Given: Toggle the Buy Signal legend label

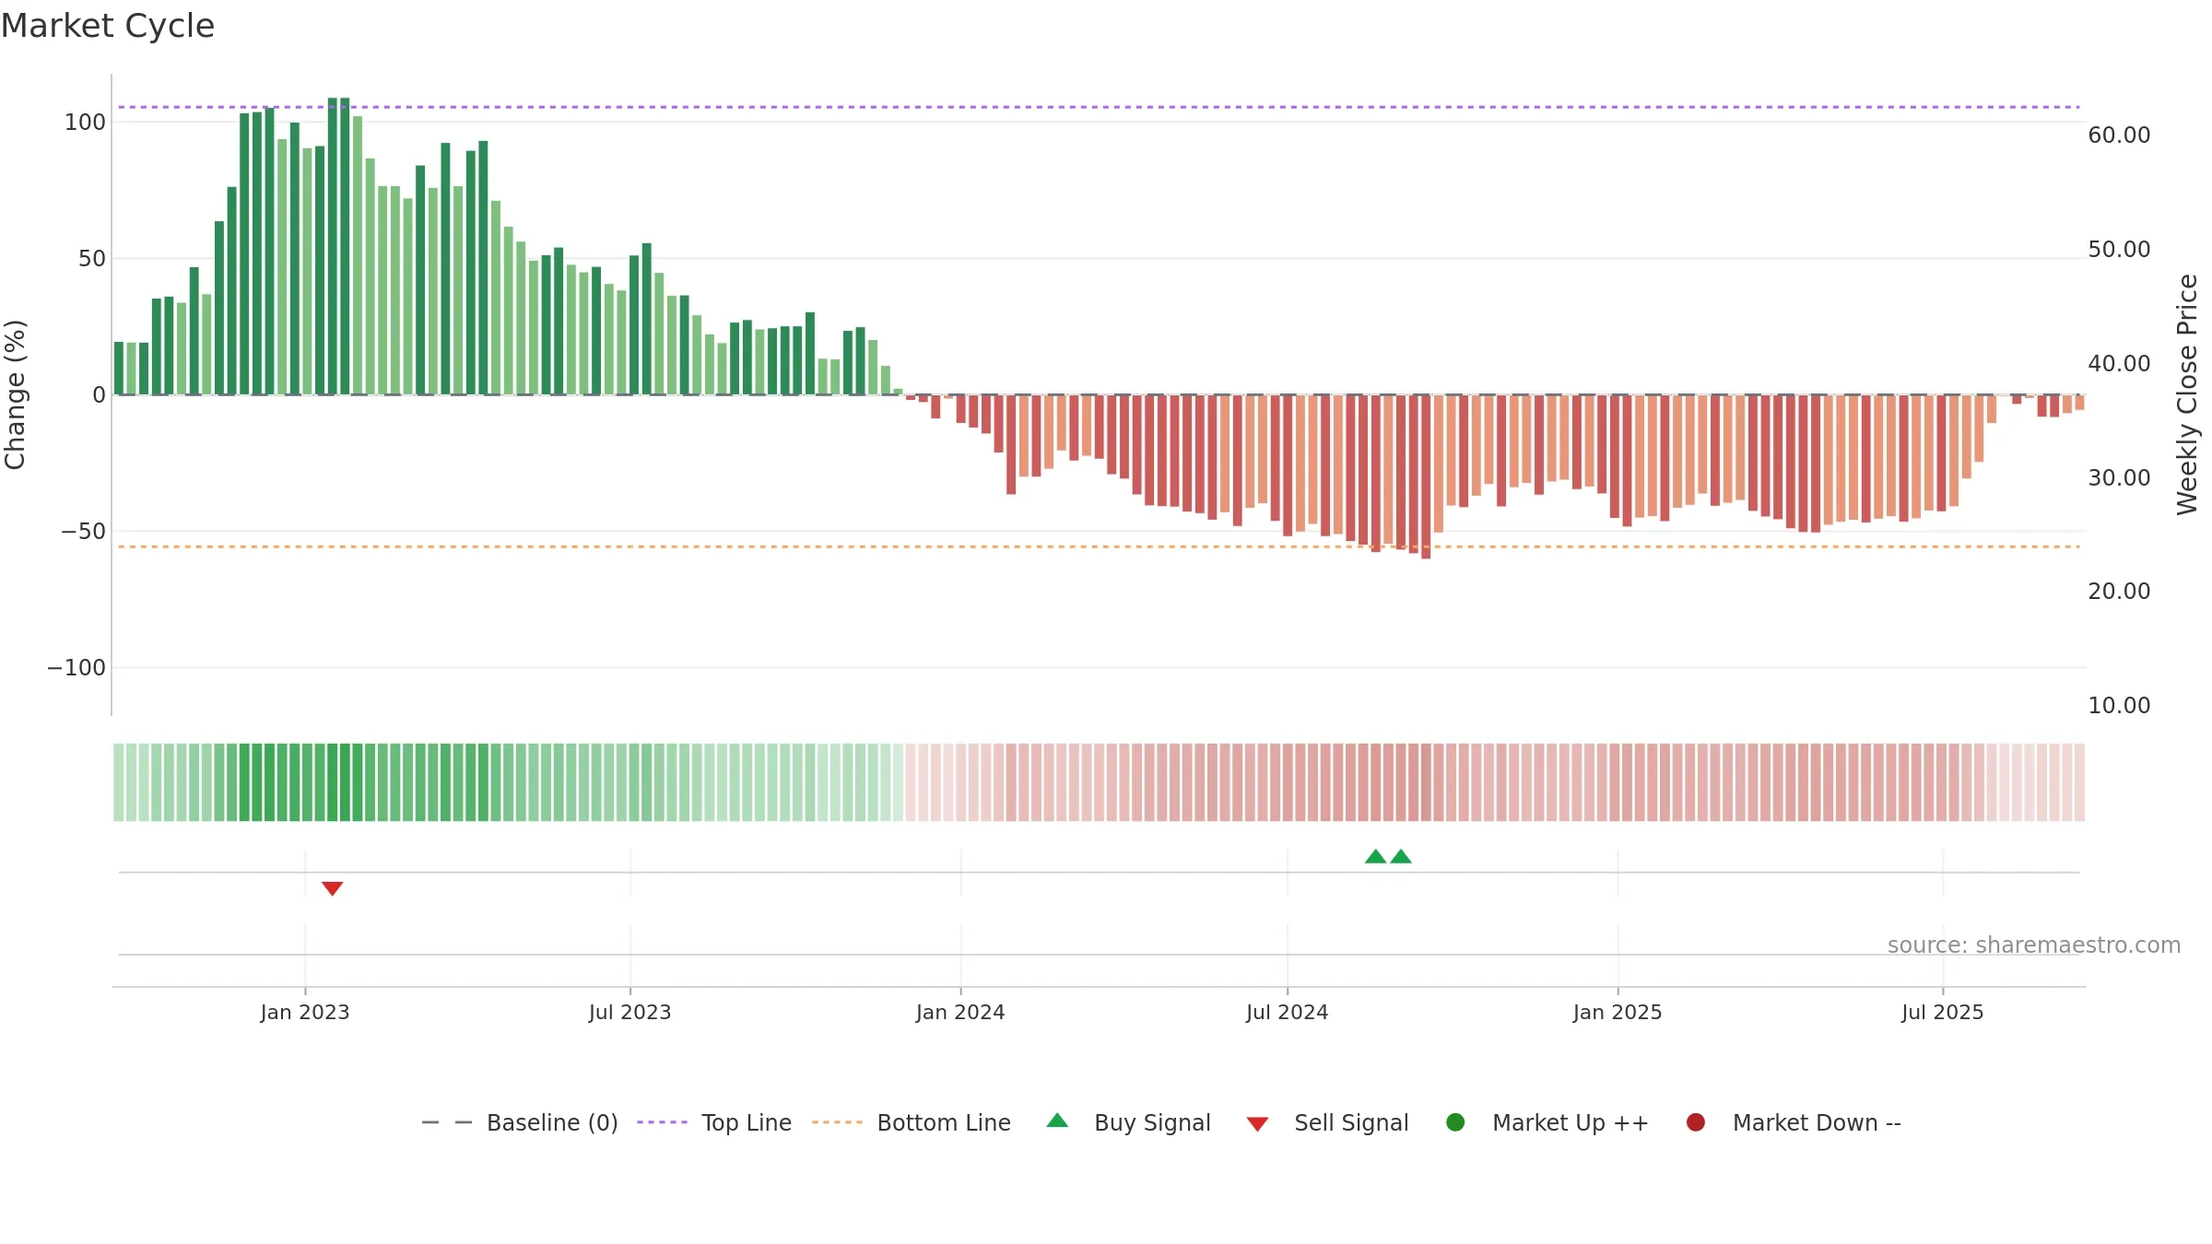Looking at the screenshot, I should 1152,1122.
